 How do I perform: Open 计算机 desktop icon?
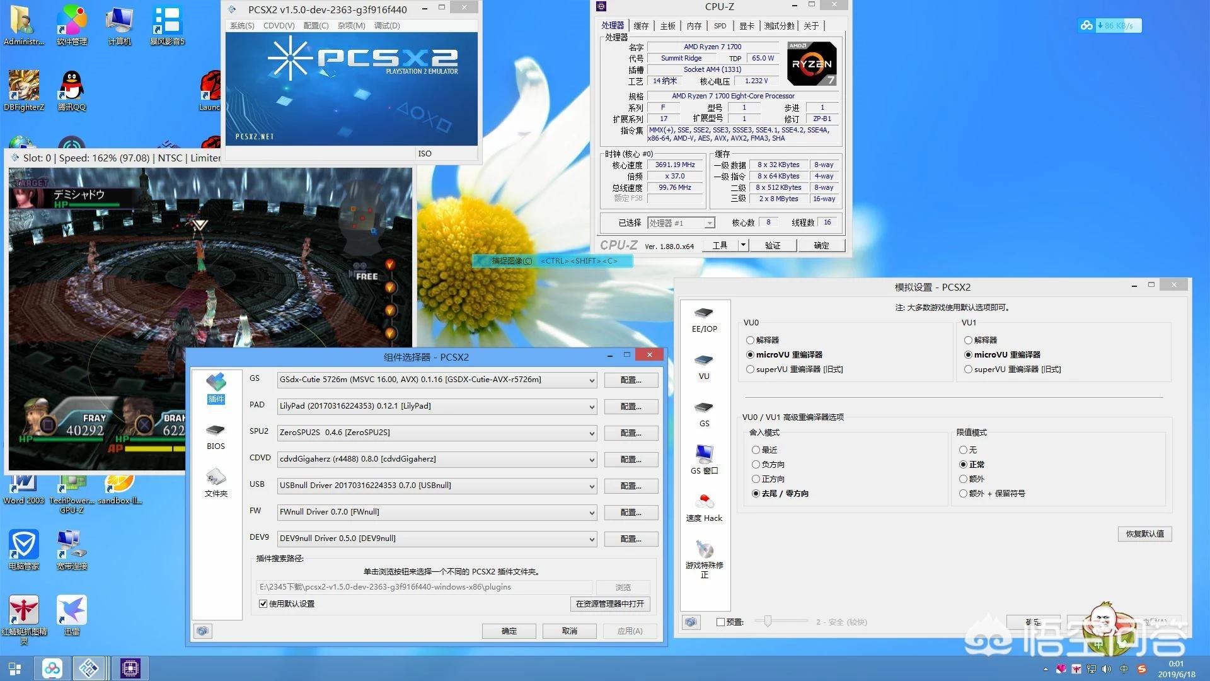pos(119,25)
